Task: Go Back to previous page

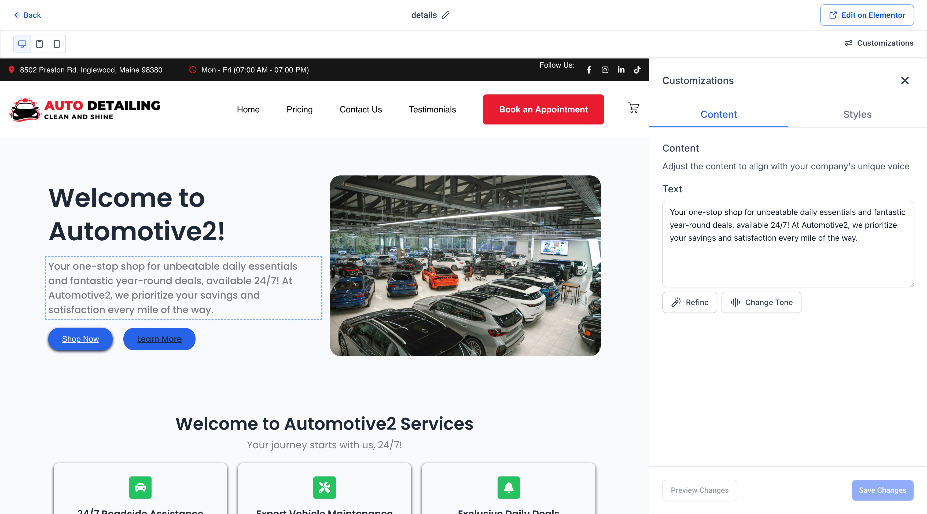Action: (27, 15)
